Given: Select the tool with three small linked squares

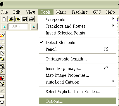Looking at the screenshot, I should 2,65.
